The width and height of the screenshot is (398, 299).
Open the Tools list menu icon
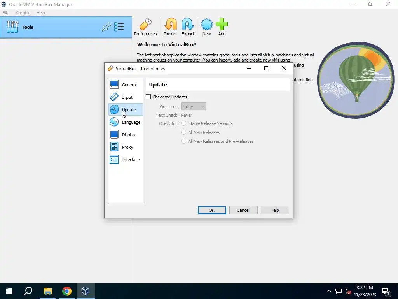point(119,27)
